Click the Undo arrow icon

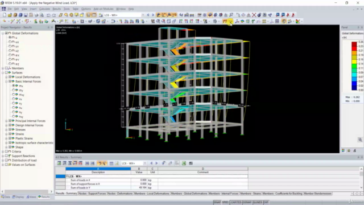[x=48, y=15]
